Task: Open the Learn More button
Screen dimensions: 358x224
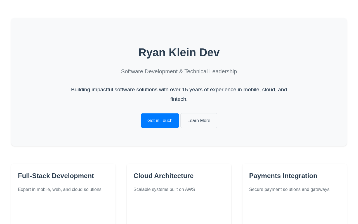Action: [x=199, y=121]
